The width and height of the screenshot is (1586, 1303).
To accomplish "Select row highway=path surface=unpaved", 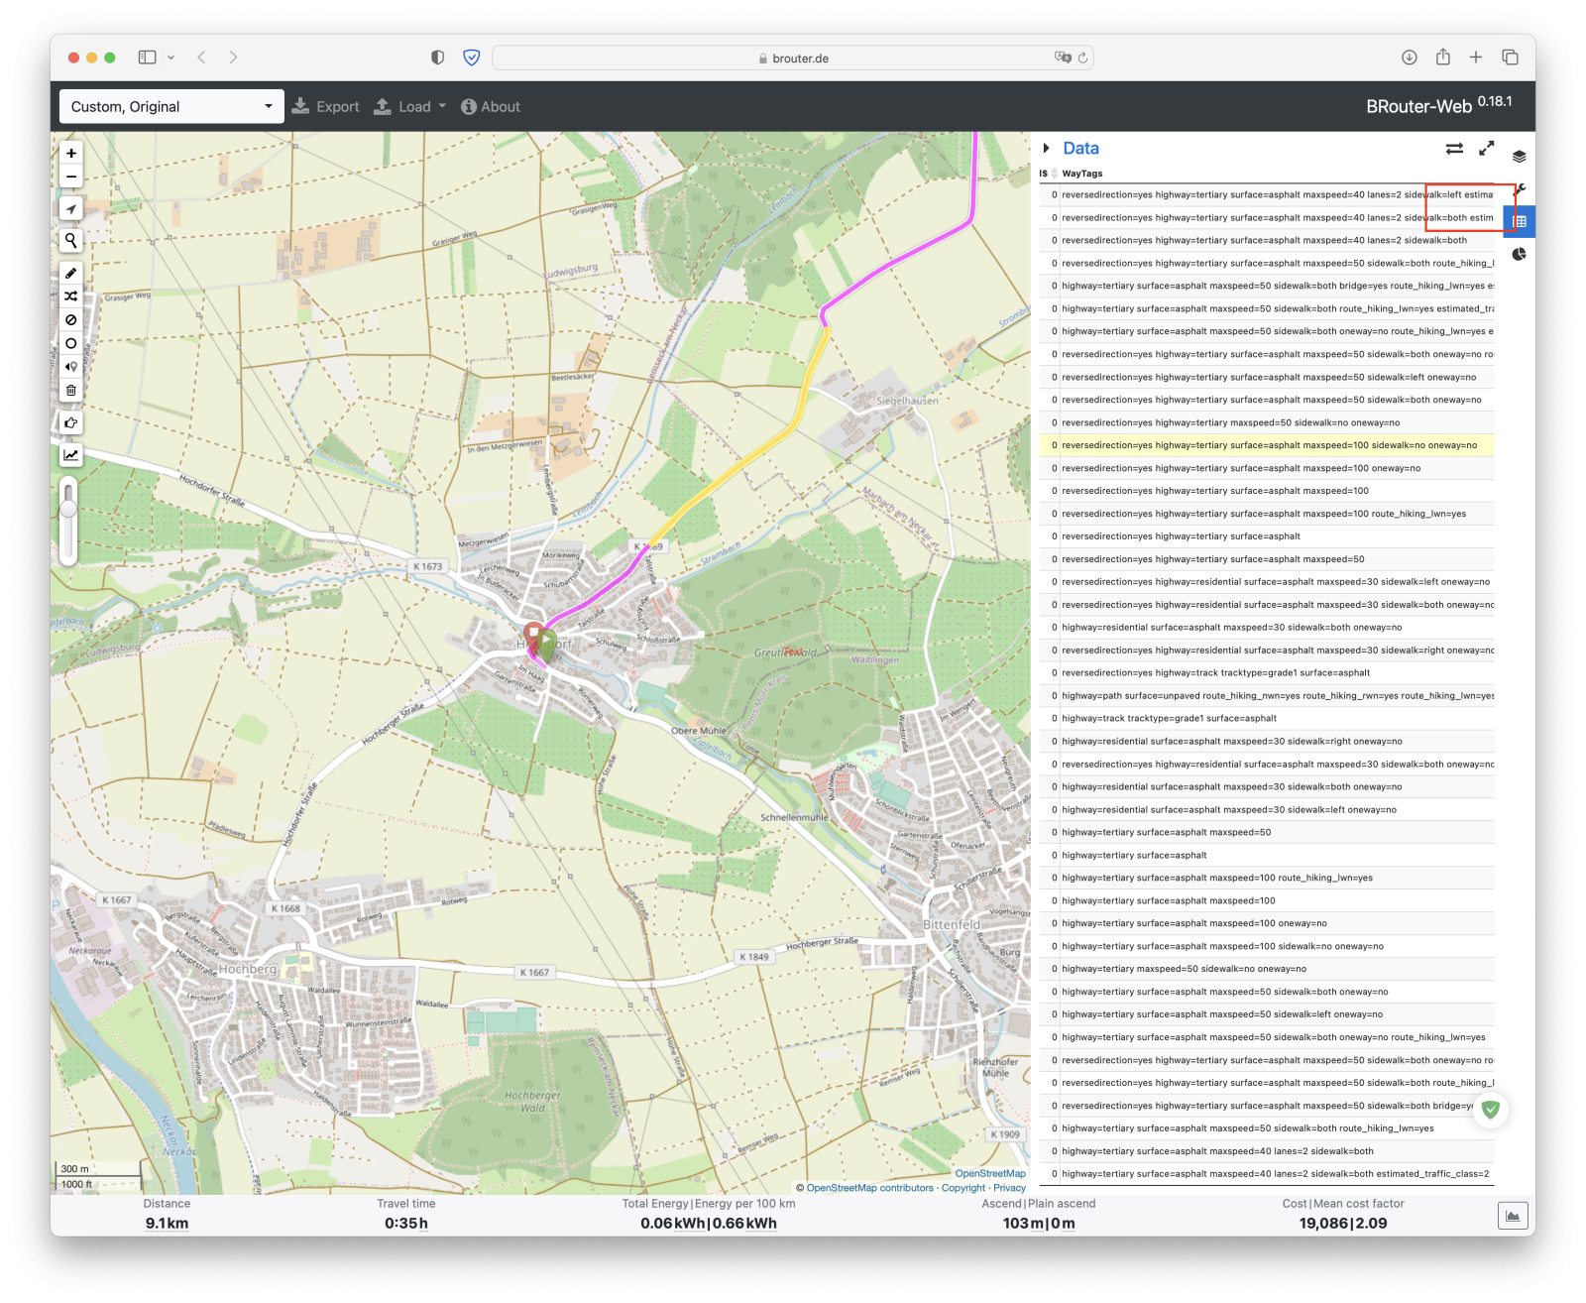I will pyautogui.click(x=1266, y=696).
